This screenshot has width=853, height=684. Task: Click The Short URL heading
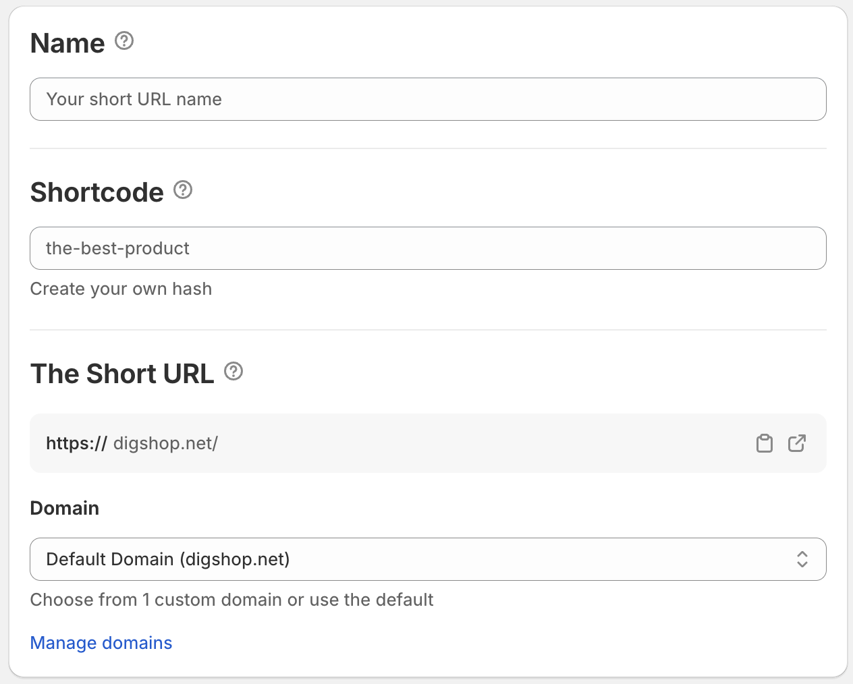click(121, 373)
